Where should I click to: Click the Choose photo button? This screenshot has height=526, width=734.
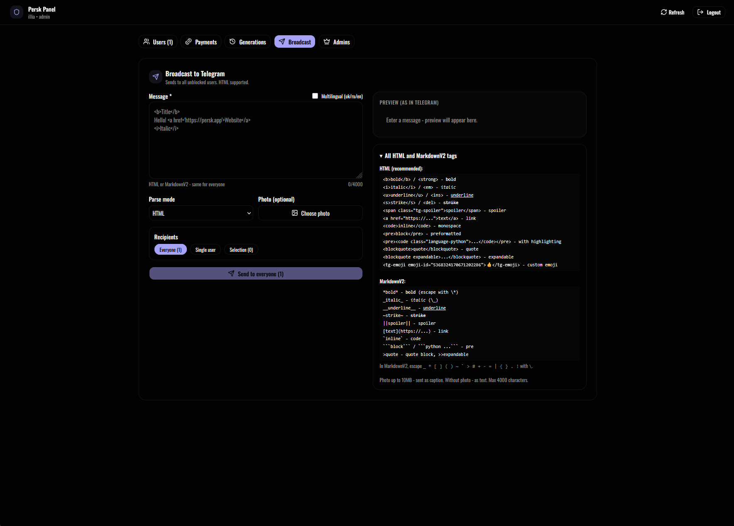click(311, 213)
